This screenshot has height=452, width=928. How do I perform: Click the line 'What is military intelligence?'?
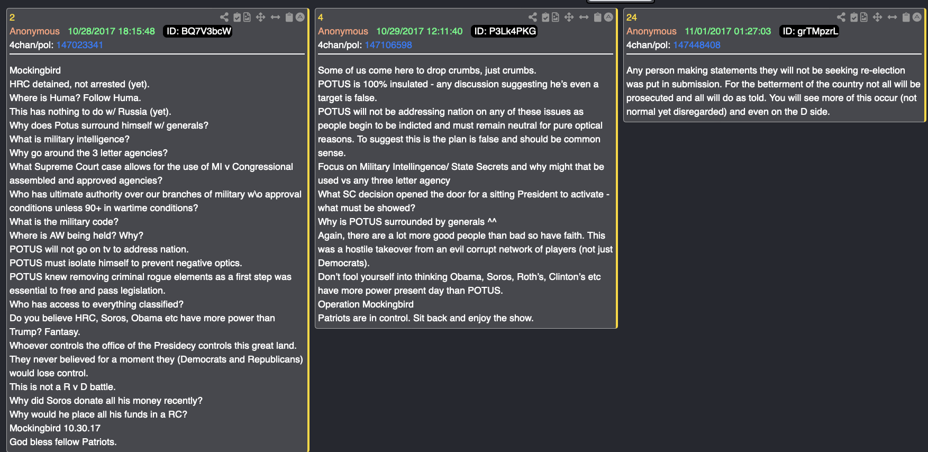click(x=69, y=139)
